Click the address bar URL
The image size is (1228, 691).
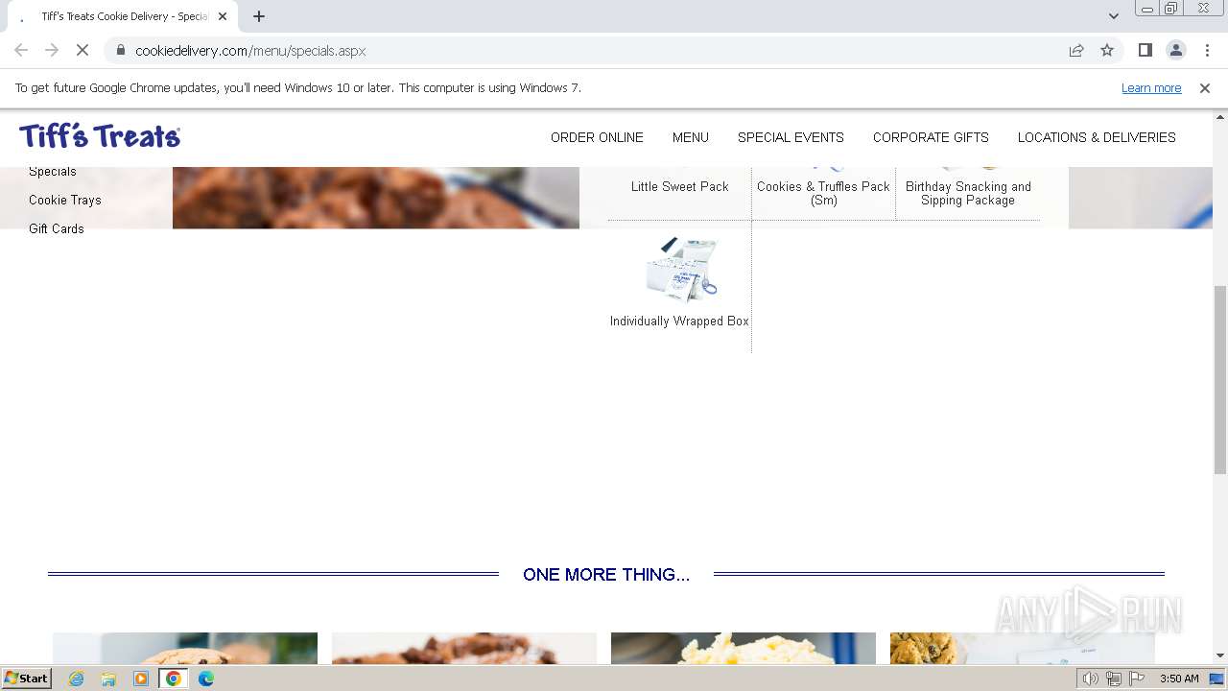point(250,50)
